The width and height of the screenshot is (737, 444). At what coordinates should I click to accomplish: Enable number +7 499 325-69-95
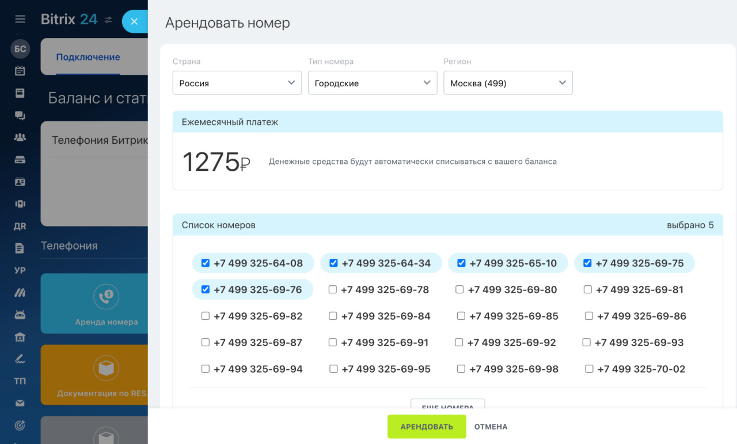pyautogui.click(x=334, y=369)
